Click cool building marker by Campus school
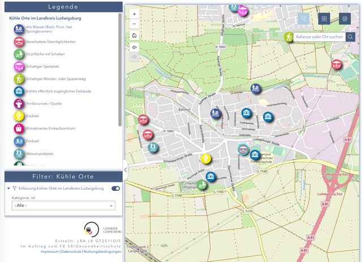Image resolution: width=362 pixels, height=262 pixels. pyautogui.click(x=255, y=155)
